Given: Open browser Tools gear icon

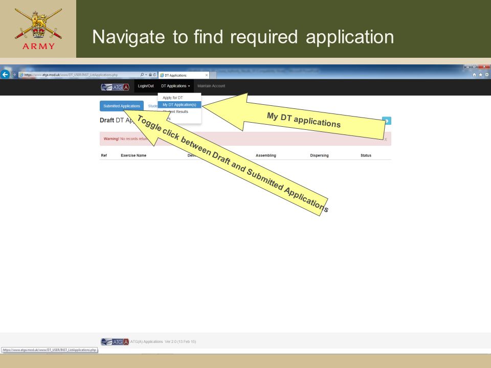Looking at the screenshot, I should [x=486, y=75].
